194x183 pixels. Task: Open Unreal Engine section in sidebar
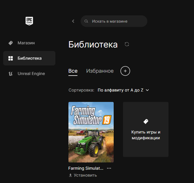[x=29, y=74]
